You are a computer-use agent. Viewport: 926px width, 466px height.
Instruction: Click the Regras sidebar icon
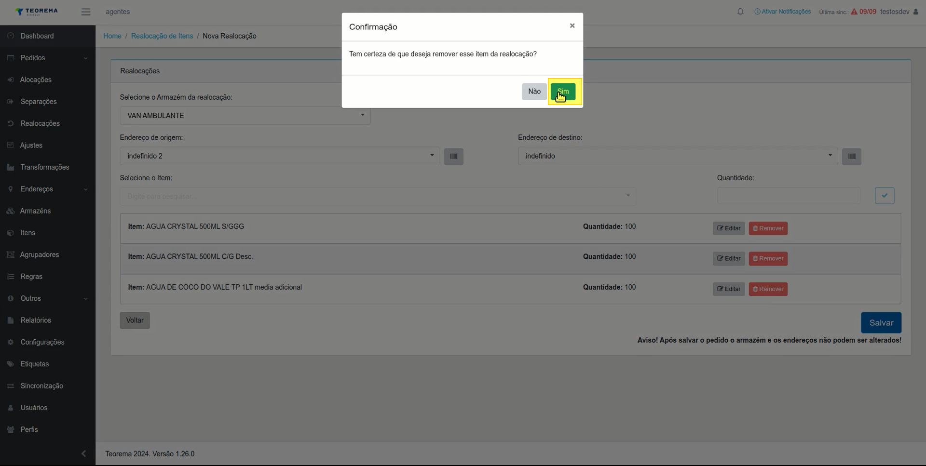click(x=11, y=277)
